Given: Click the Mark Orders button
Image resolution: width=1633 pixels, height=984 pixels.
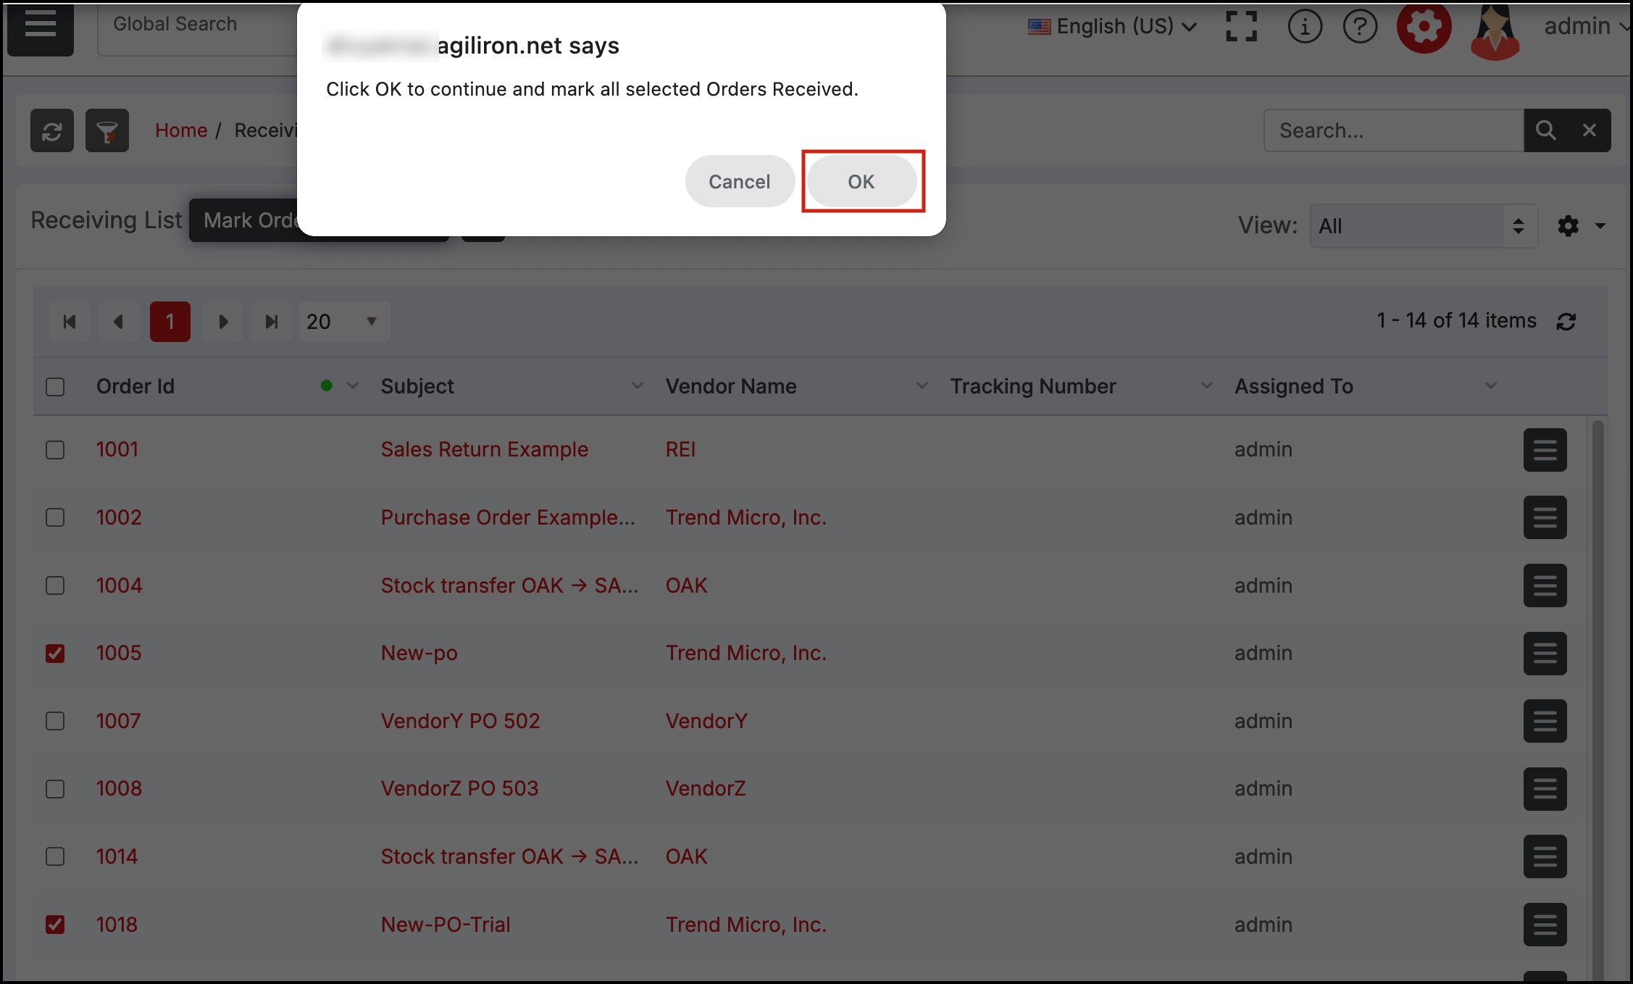Looking at the screenshot, I should [246, 220].
